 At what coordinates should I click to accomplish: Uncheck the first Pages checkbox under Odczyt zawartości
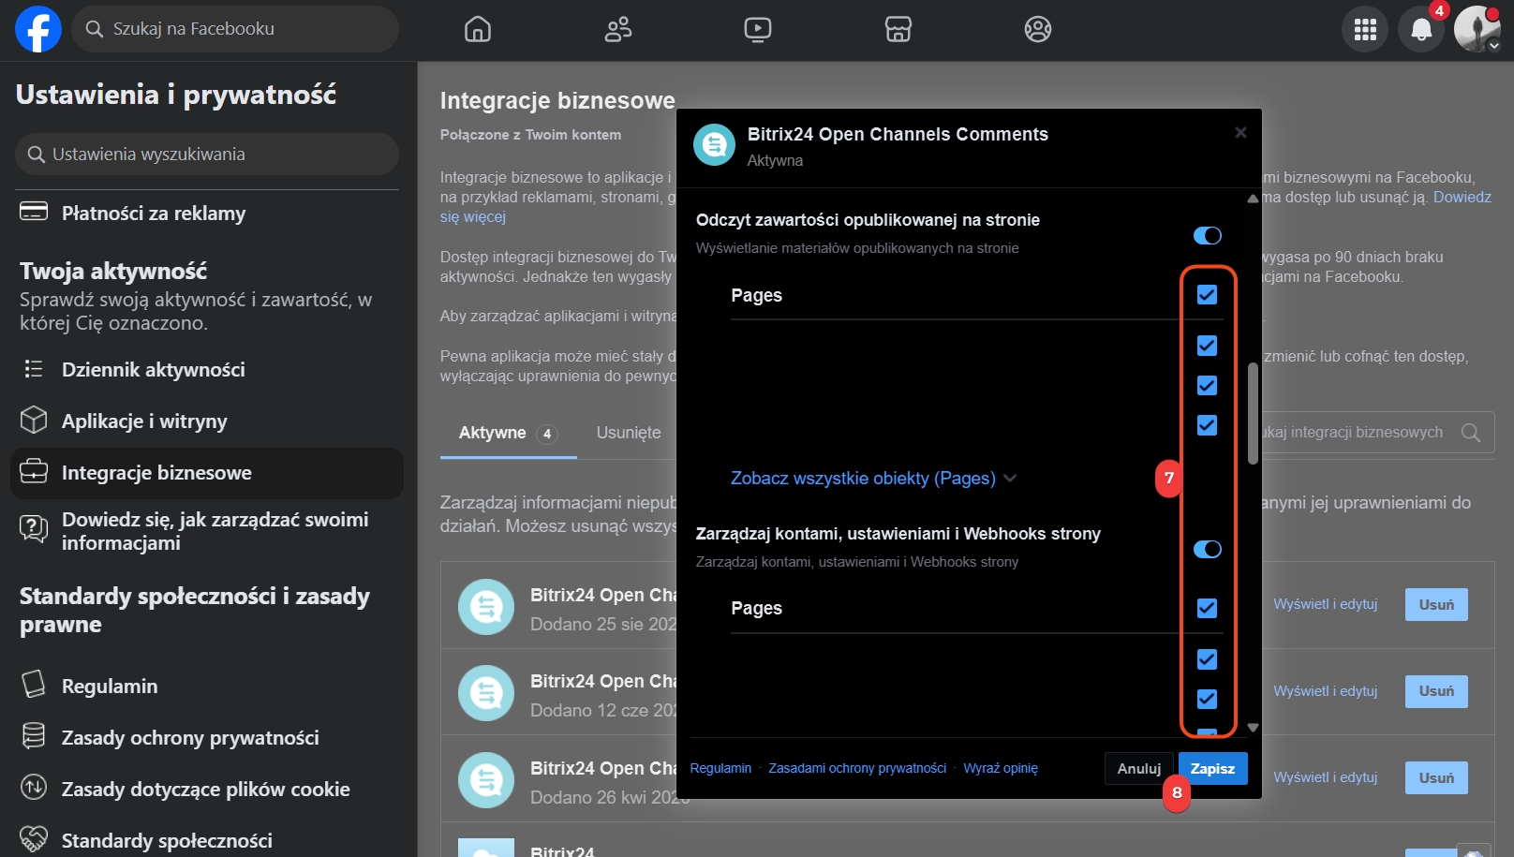click(x=1208, y=295)
